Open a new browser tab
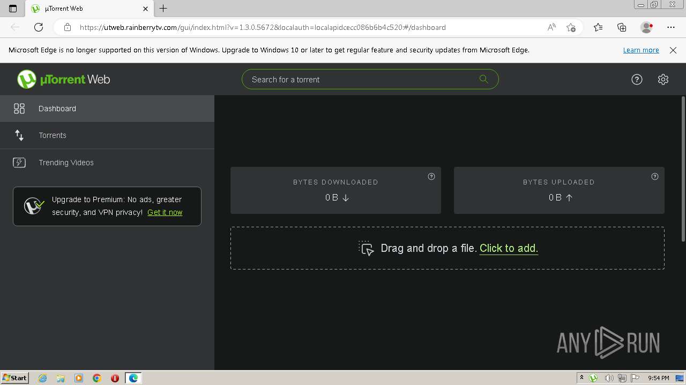This screenshot has width=686, height=385. 163,9
